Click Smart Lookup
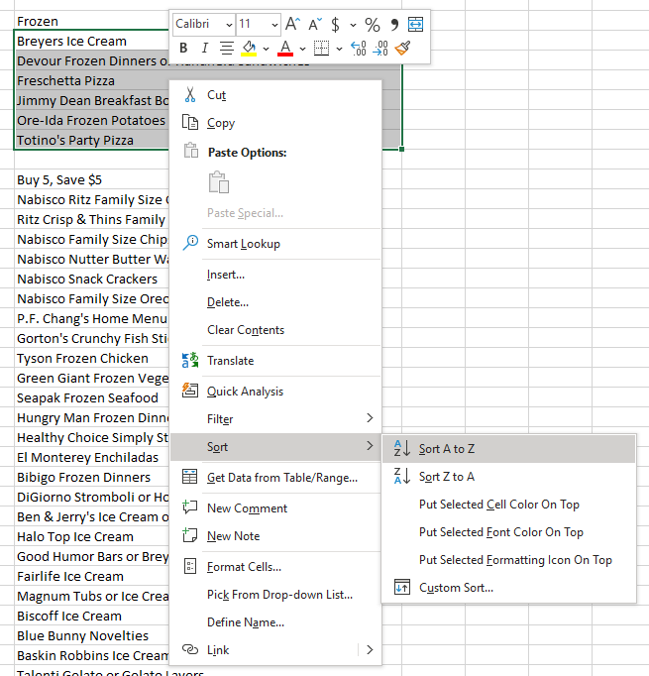 275,244
